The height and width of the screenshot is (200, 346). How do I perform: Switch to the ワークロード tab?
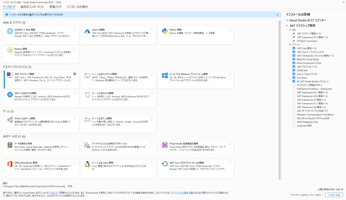pyautogui.click(x=9, y=7)
